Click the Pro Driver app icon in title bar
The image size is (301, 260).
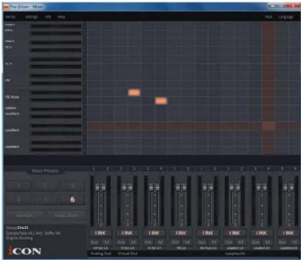click(x=6, y=7)
